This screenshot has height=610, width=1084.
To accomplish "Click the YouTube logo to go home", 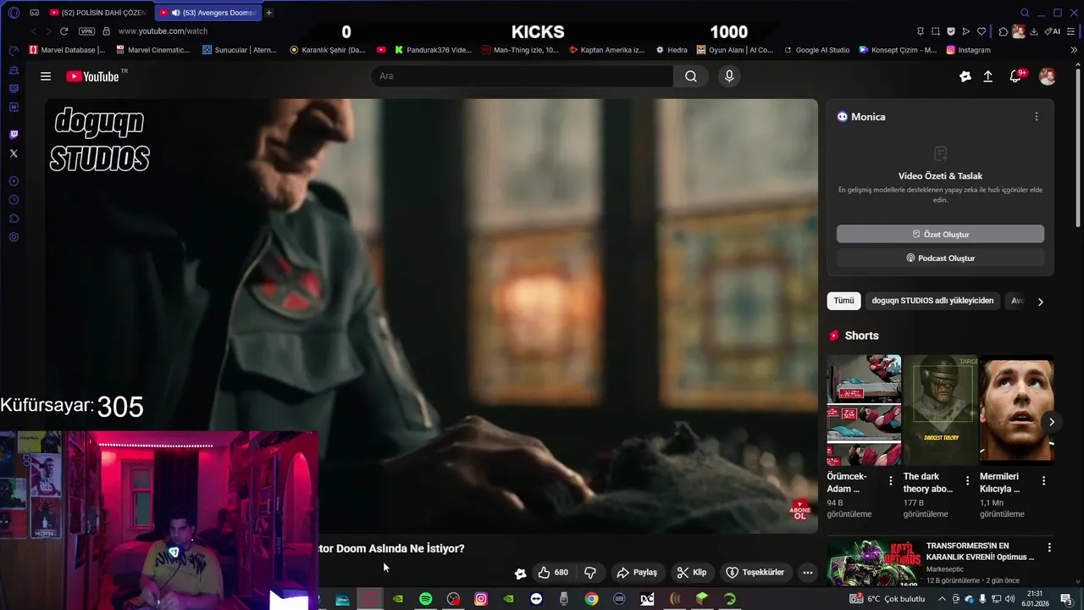I will 92,76.
